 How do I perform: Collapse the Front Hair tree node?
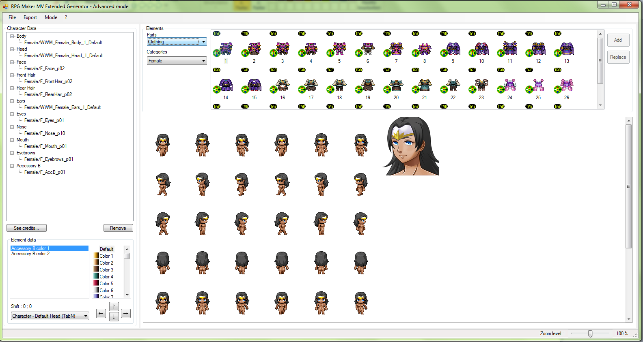tap(12, 75)
